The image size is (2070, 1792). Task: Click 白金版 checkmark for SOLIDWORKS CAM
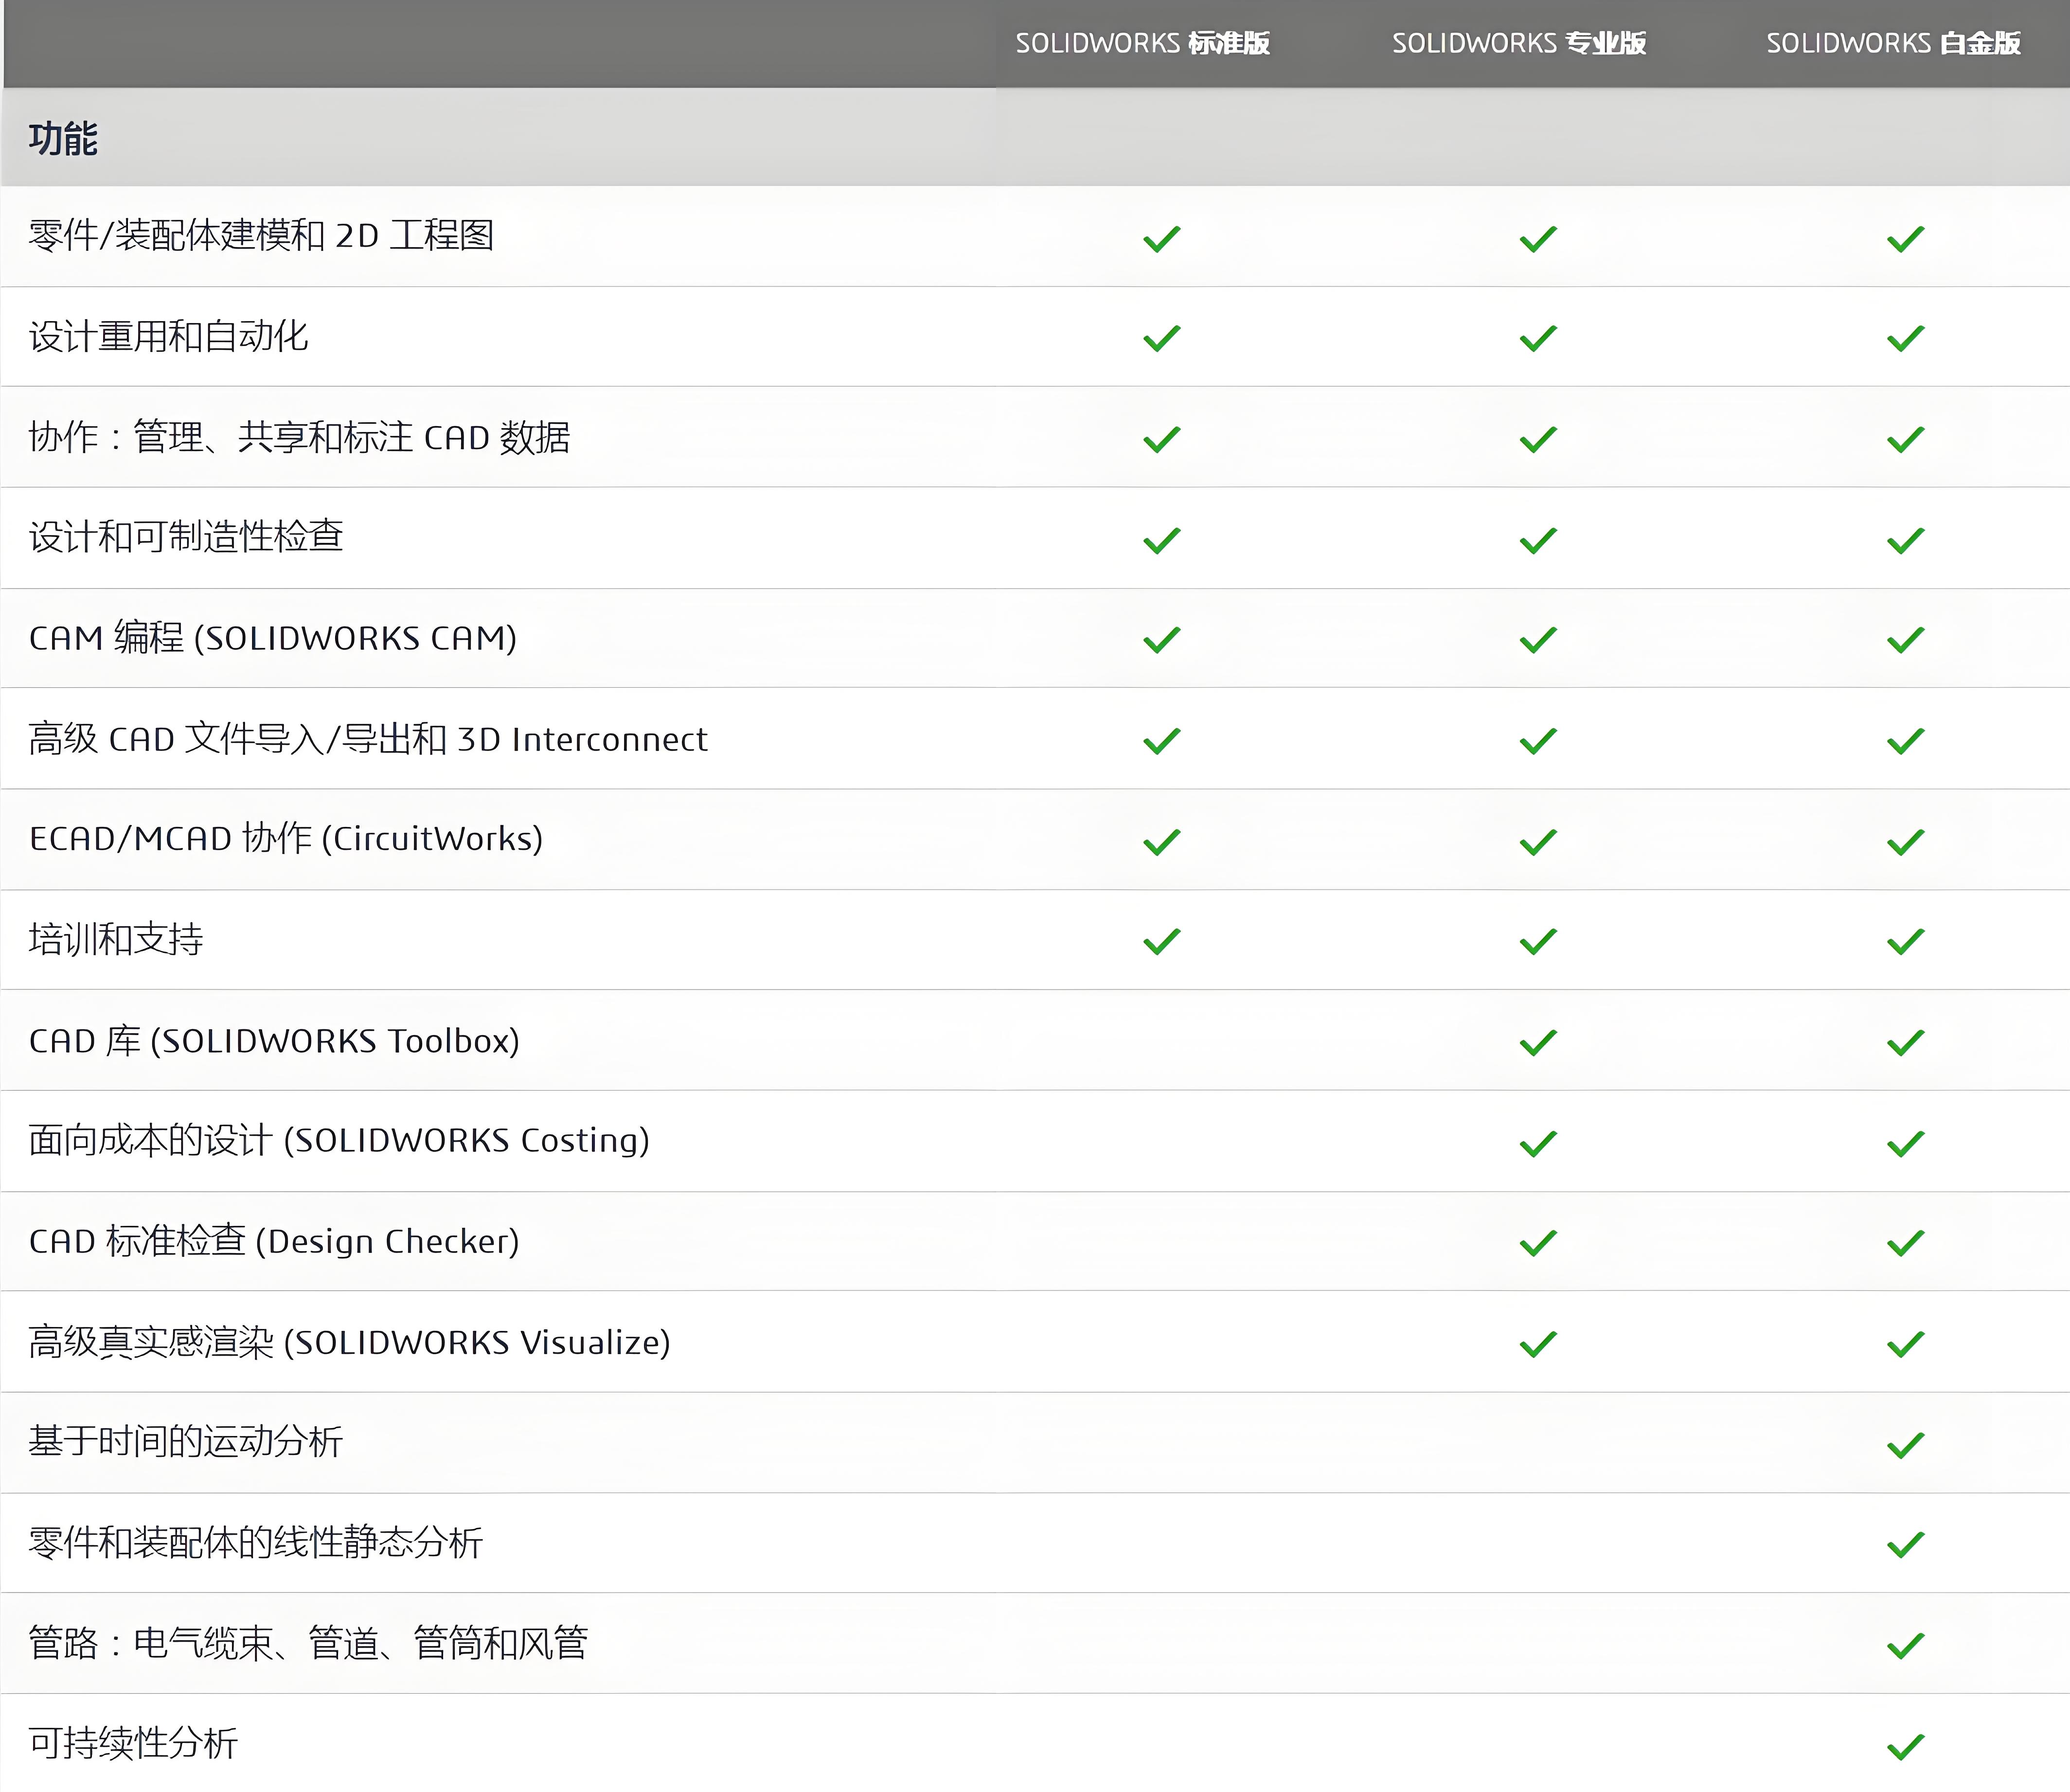click(x=1906, y=640)
